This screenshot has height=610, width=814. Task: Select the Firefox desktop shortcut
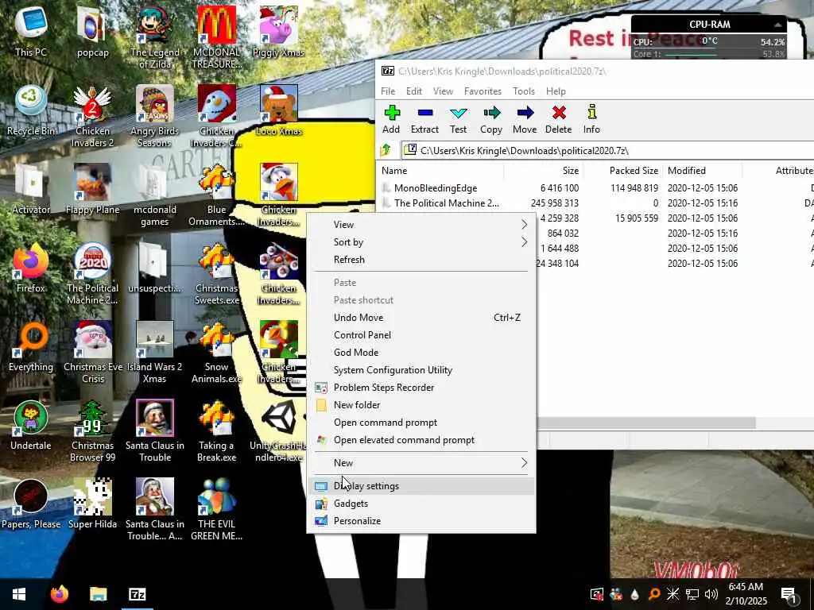(31, 267)
